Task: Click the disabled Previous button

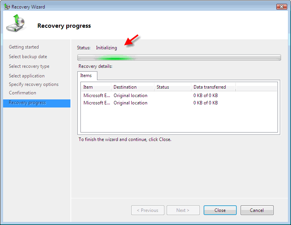Action: (148, 210)
